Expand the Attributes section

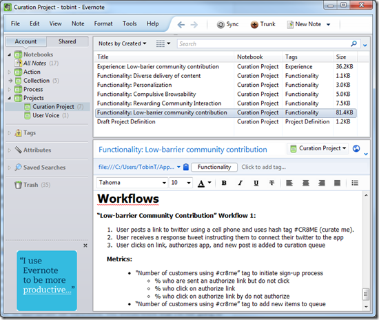tap(9, 150)
